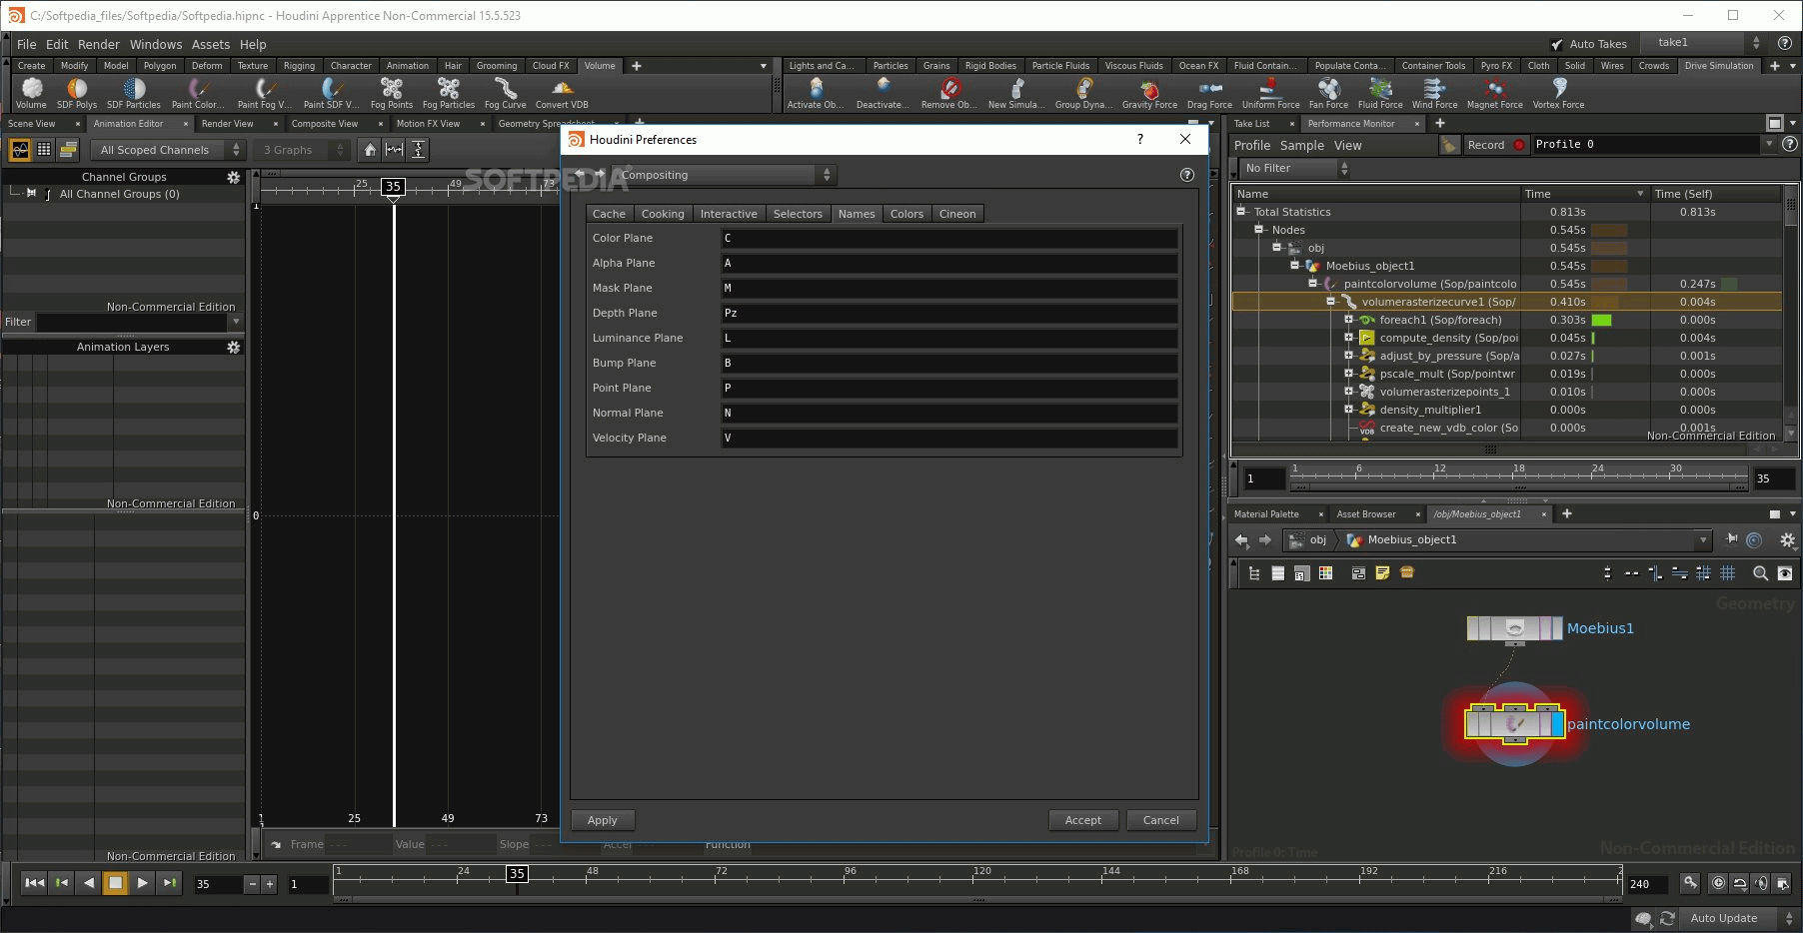Collapse the Moebius_object1 tree row
Viewport: 1803px width, 933px height.
click(1294, 266)
